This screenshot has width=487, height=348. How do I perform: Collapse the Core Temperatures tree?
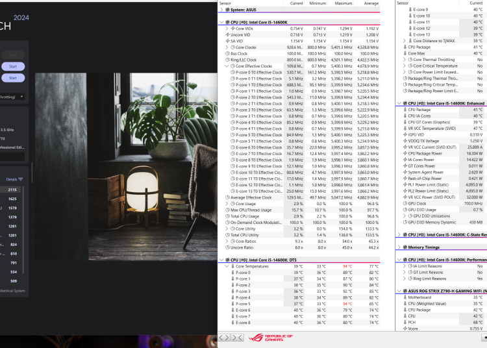(227, 266)
